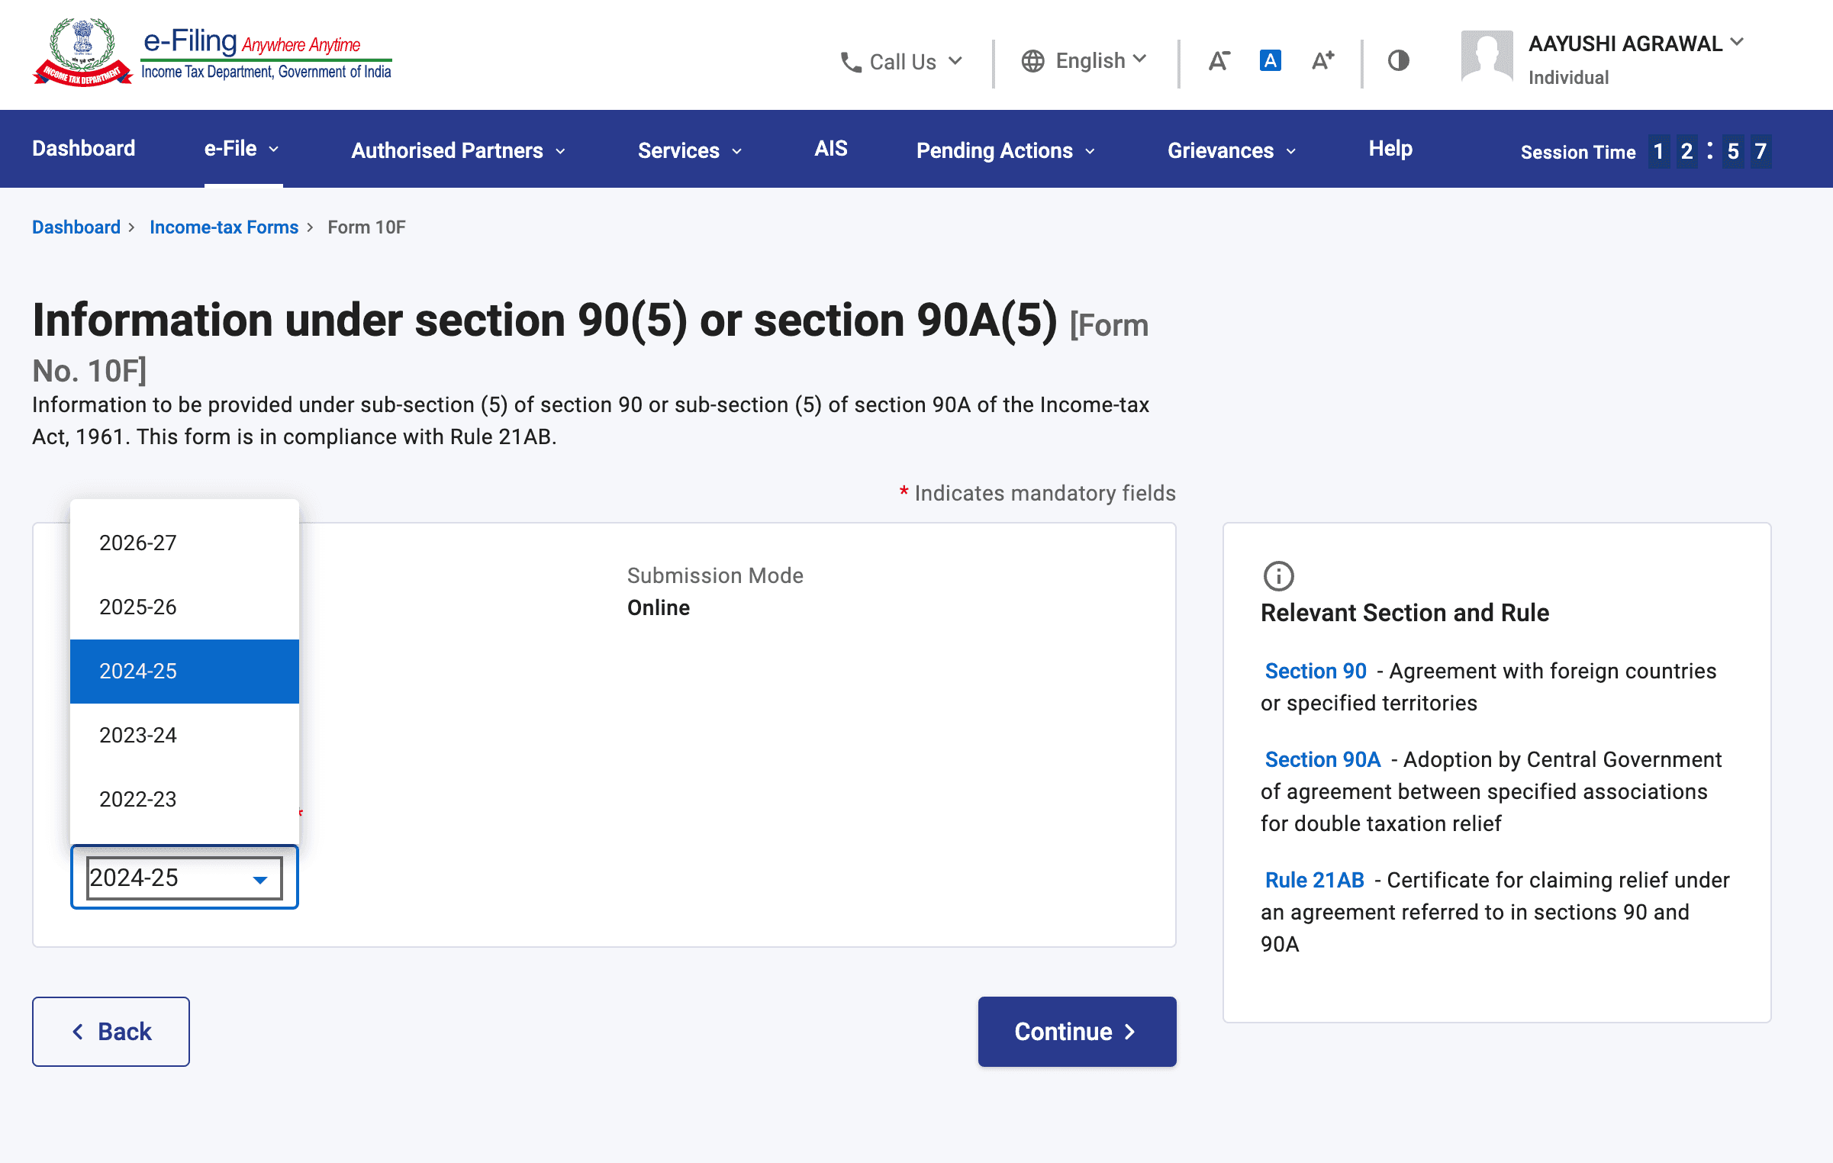Open the e-File menu
This screenshot has height=1163, width=1833.
coord(241,149)
